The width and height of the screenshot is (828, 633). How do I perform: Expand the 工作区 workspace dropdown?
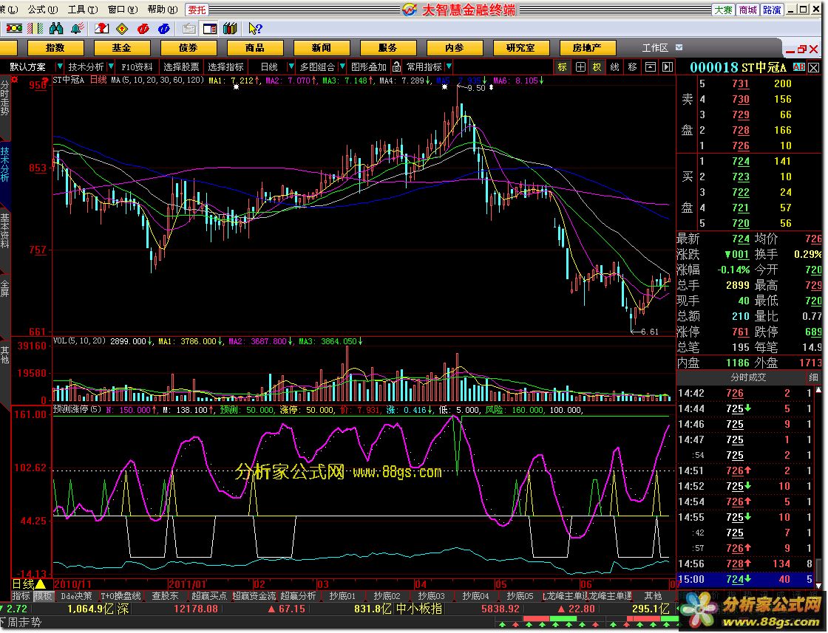click(x=679, y=47)
